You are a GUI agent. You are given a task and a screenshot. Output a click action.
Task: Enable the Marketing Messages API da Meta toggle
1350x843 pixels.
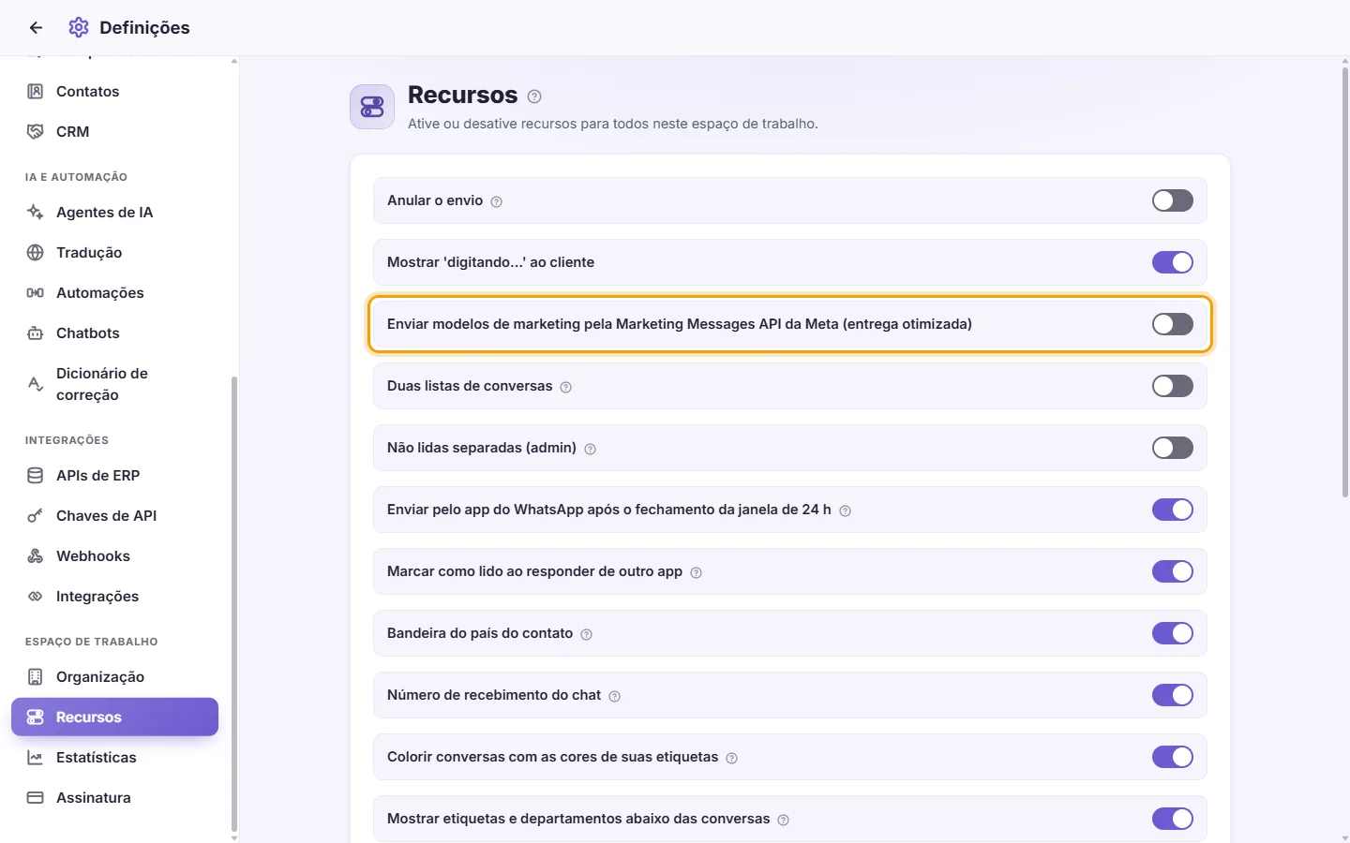(1173, 324)
